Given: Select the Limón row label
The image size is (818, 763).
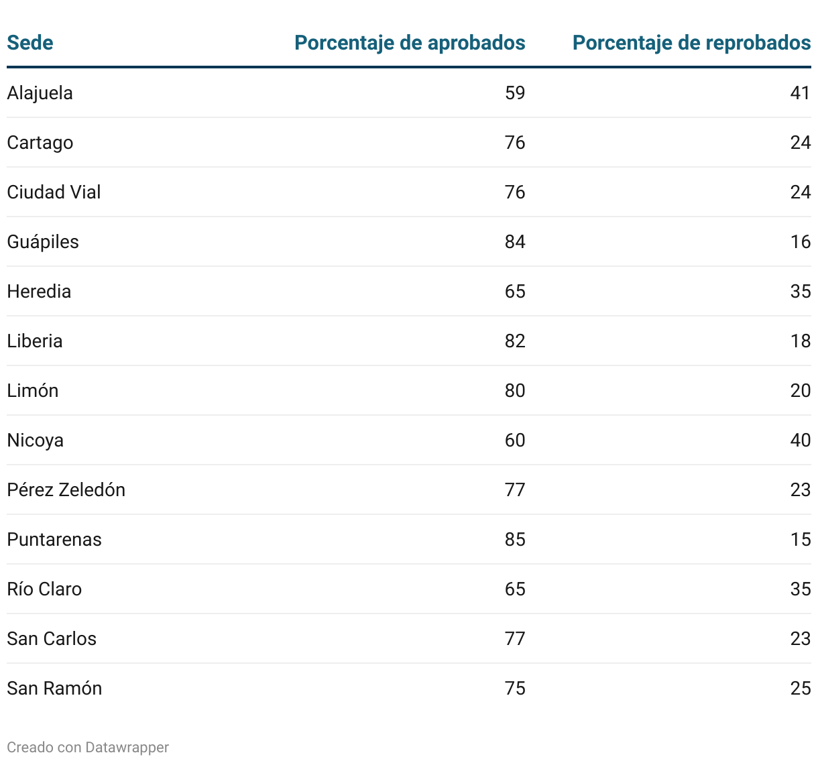Looking at the screenshot, I should pos(32,390).
